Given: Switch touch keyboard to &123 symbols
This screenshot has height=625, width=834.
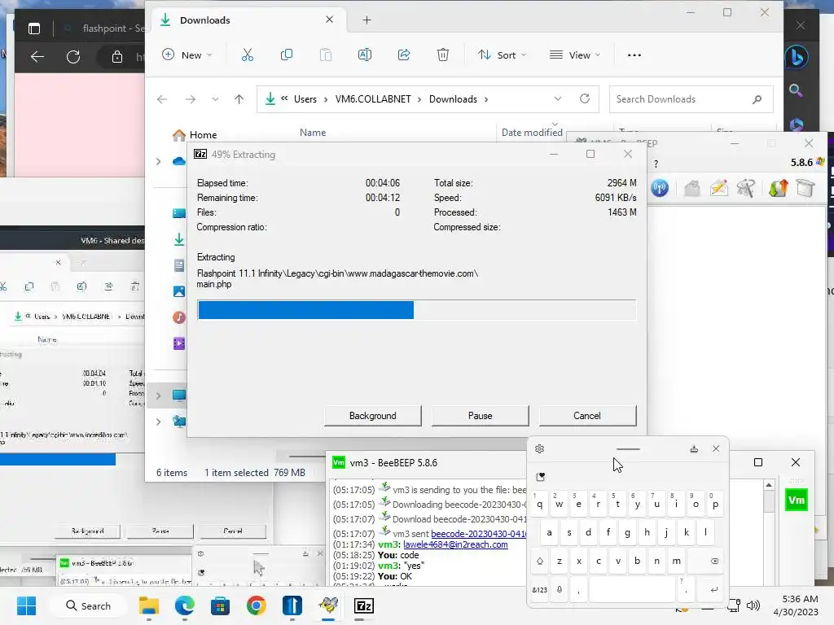Looking at the screenshot, I should click(x=539, y=589).
